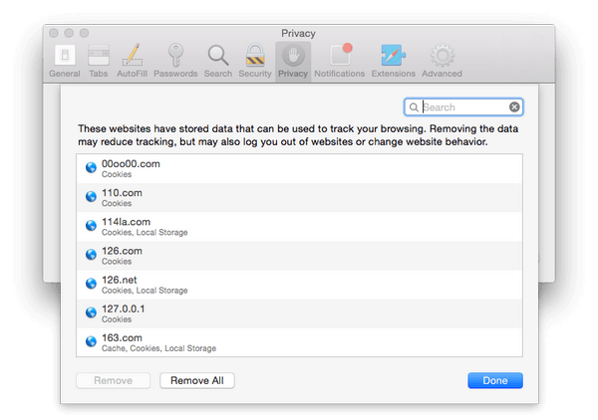The height and width of the screenshot is (420, 598).
Task: Switch to the Tabs preferences pane
Action: click(x=99, y=60)
